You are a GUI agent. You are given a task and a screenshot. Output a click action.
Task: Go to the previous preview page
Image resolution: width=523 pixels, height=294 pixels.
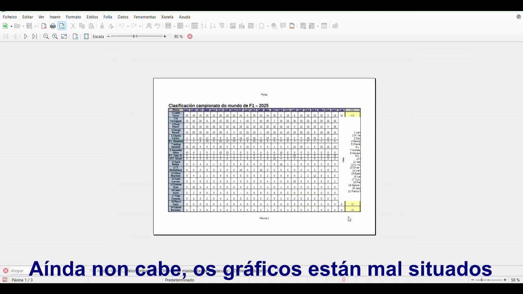15,37
